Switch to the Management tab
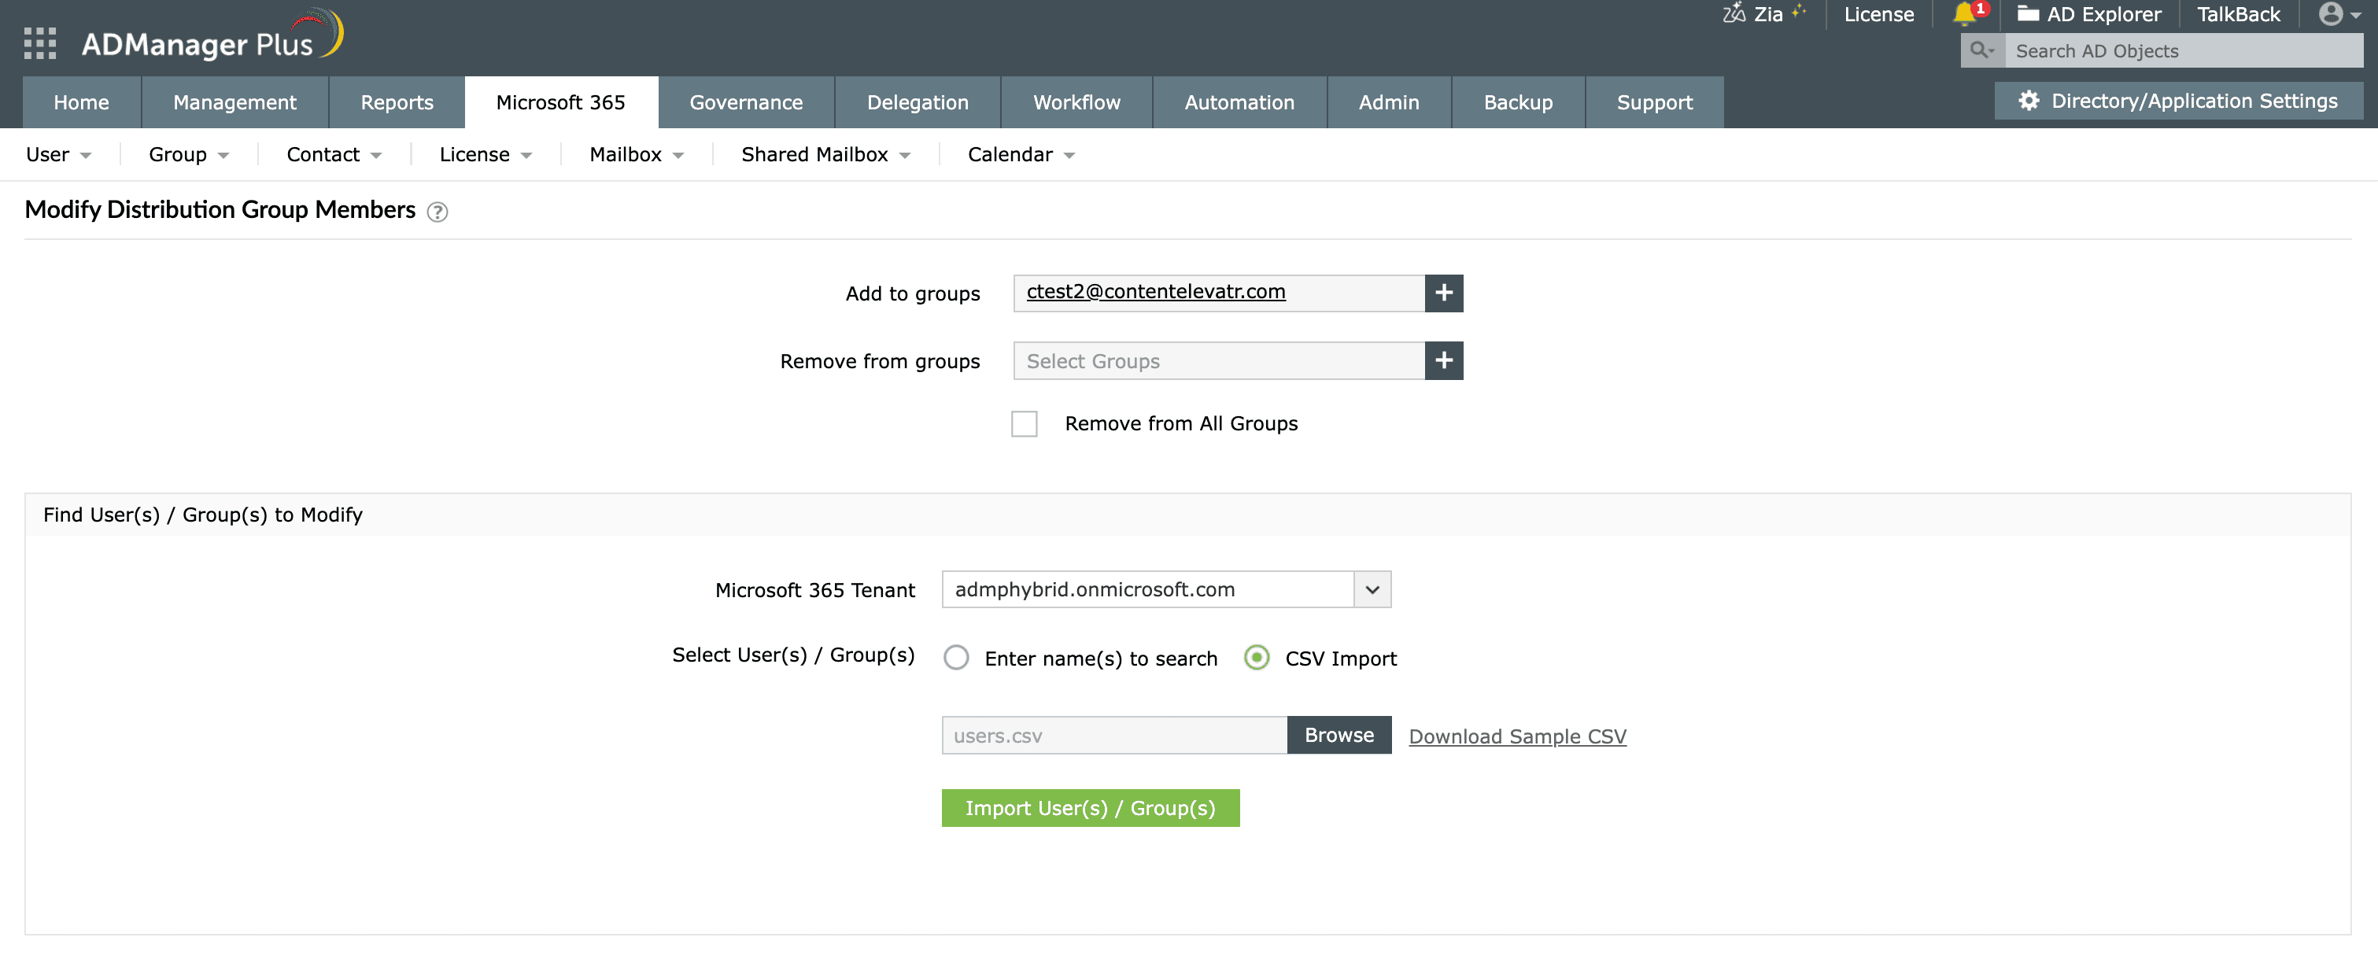Screen dimensions: 2378x963 (234, 101)
